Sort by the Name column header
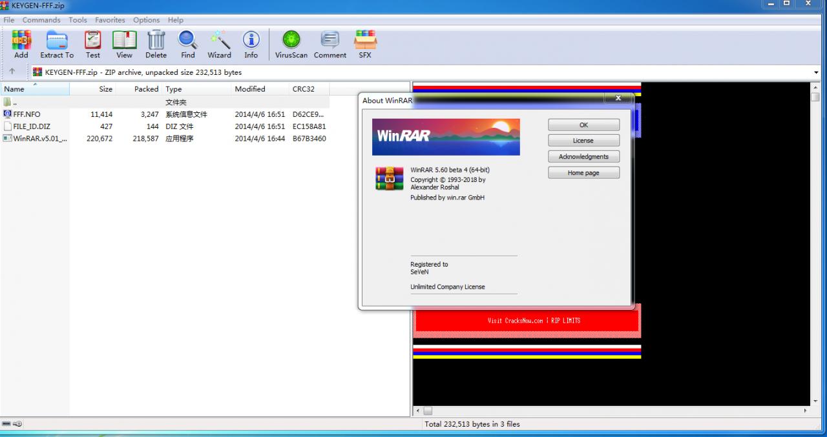This screenshot has width=827, height=437. tap(35, 89)
